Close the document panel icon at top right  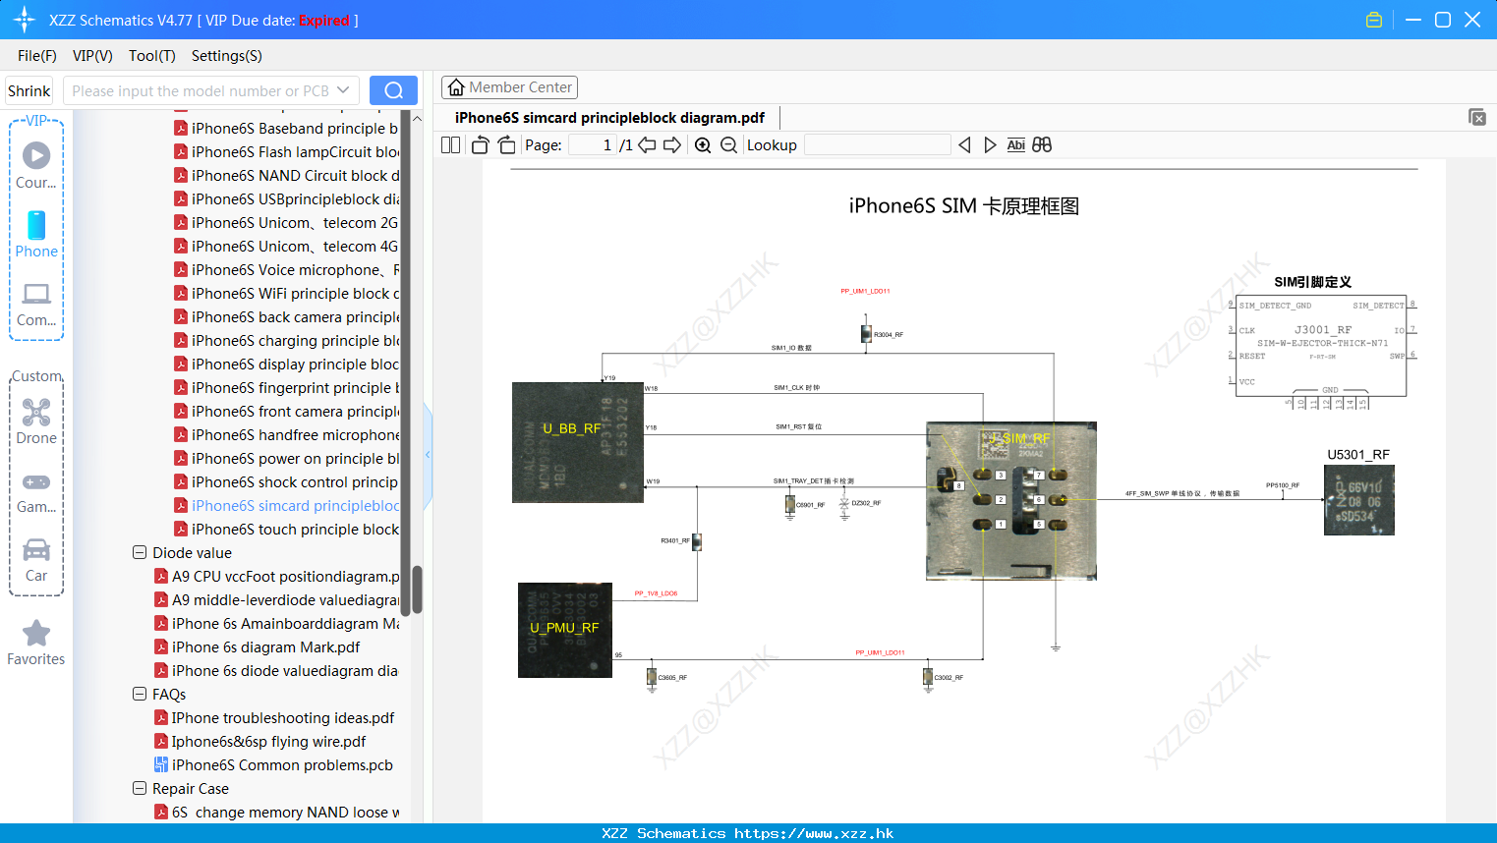pyautogui.click(x=1476, y=117)
